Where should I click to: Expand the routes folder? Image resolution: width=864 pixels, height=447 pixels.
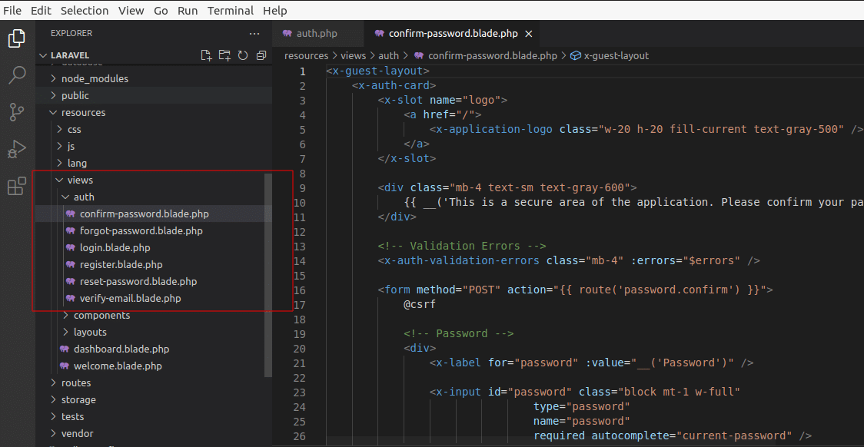(76, 382)
